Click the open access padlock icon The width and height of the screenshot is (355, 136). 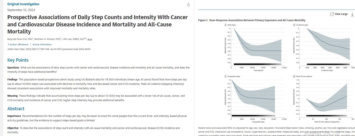189,4
